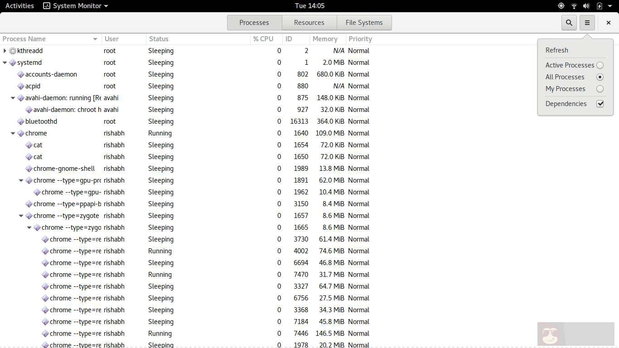Switch to the Resources tab
Screen dimensions: 619x348
(309, 23)
